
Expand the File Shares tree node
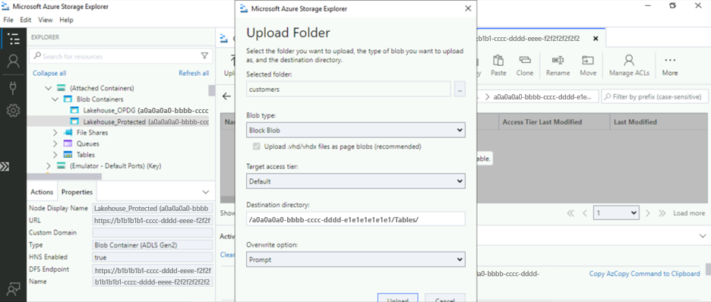pos(55,133)
